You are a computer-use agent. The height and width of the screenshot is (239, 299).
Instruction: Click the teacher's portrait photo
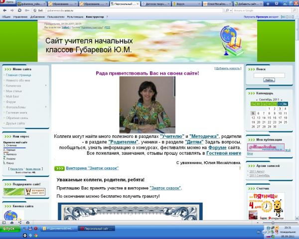147,105
